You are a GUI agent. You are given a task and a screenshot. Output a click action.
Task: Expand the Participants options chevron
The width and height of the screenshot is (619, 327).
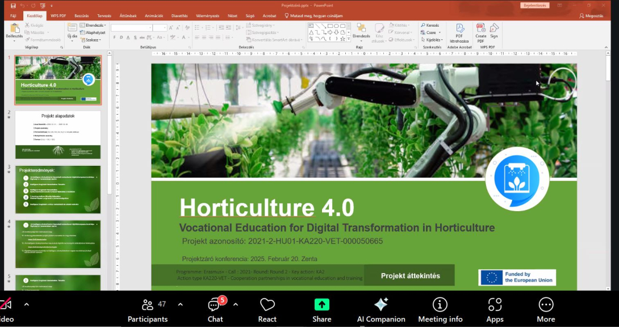coord(181,304)
